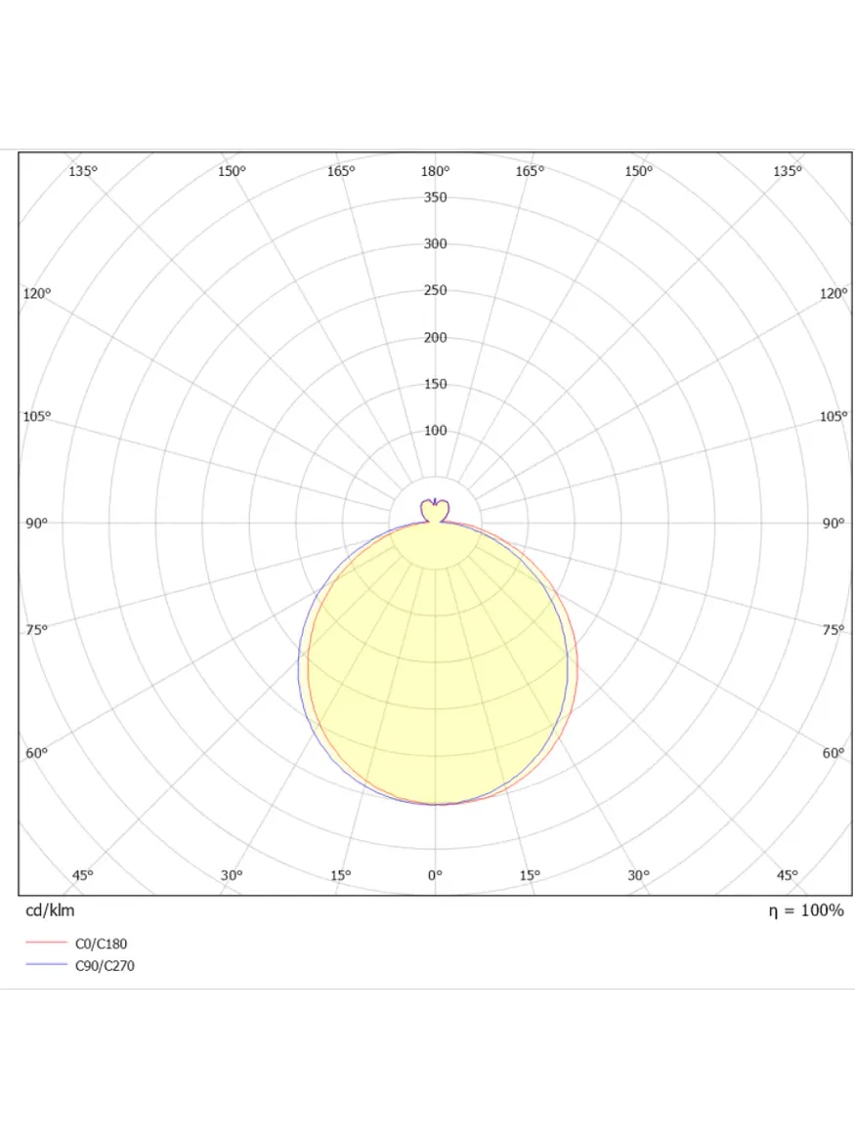Click the top-right 150° angle label
Viewport: 855px width, 1139px height.
pos(638,171)
